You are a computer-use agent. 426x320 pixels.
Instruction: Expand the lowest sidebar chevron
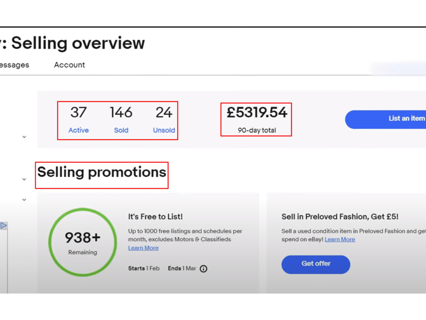click(x=24, y=199)
